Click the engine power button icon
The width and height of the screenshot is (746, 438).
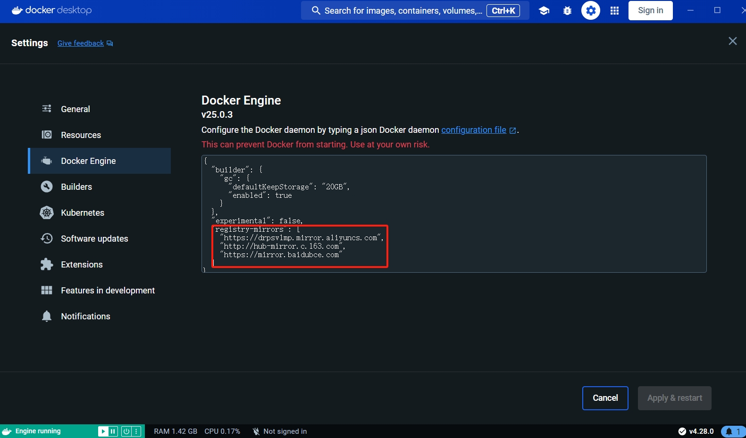(x=126, y=431)
